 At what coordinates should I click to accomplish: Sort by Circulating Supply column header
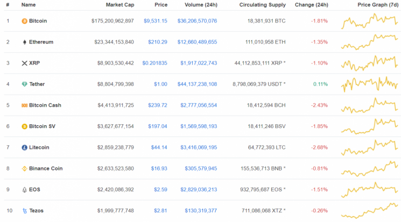(x=262, y=5)
